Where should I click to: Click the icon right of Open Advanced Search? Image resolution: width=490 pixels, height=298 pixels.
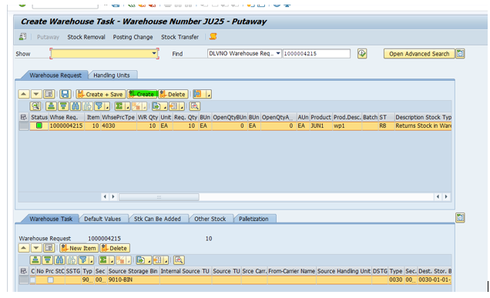[460, 54]
